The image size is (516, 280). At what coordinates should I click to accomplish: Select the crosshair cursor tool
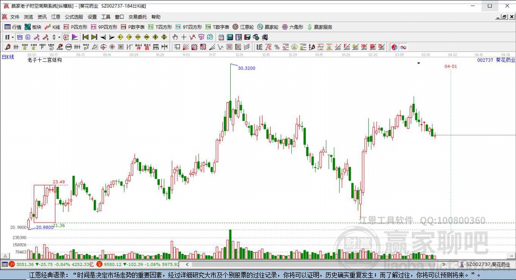(x=183, y=37)
